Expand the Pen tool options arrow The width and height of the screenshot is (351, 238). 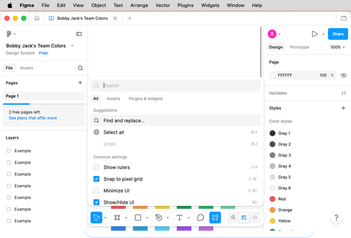168,218
